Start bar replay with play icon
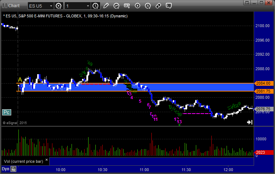The image size is (275, 174). coord(137,6)
